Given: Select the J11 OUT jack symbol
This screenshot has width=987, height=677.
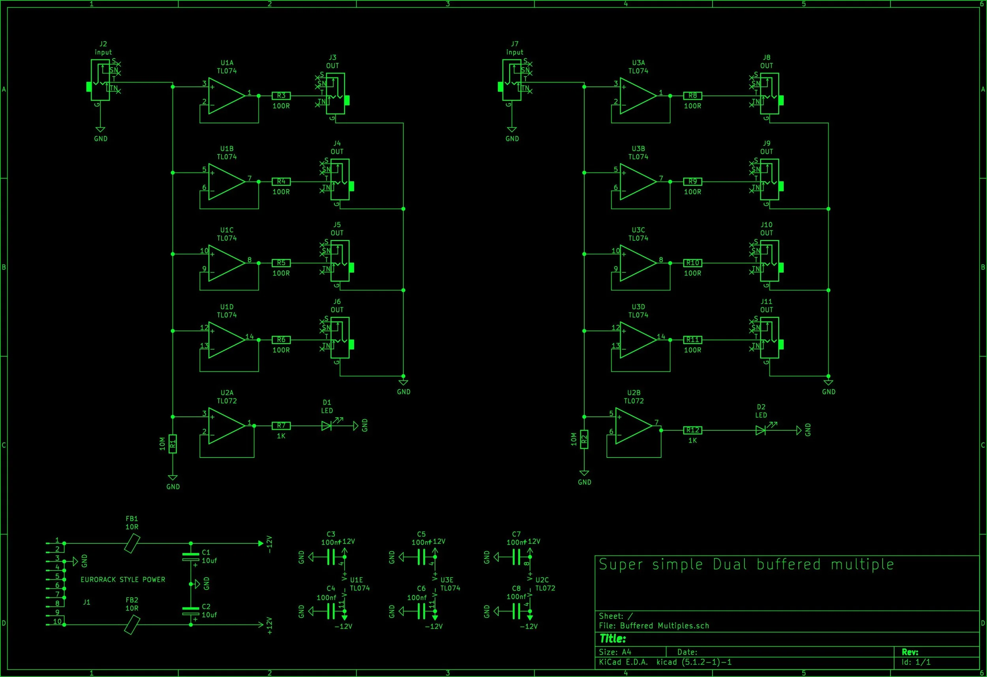Looking at the screenshot, I should (769, 338).
